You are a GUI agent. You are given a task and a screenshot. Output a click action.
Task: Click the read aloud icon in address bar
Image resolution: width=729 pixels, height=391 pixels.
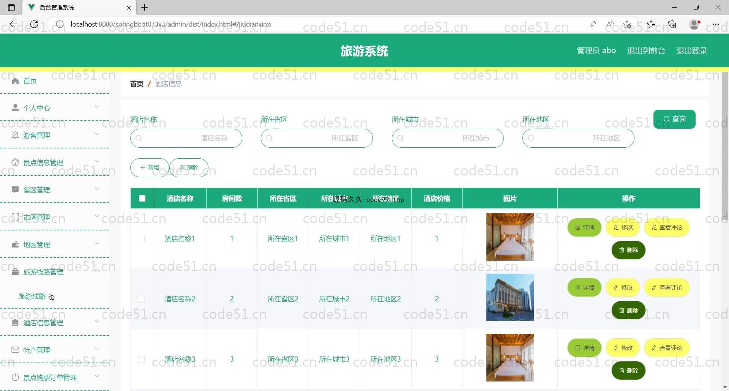(x=610, y=24)
